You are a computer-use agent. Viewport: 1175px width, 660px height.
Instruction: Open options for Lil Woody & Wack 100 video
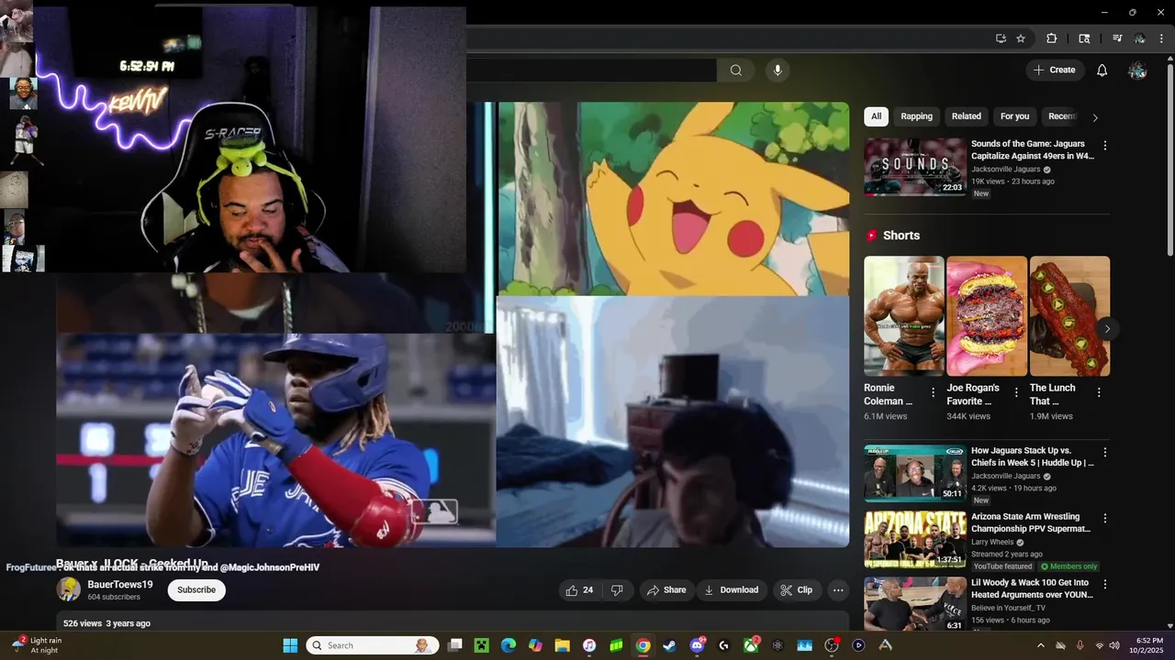point(1105,585)
